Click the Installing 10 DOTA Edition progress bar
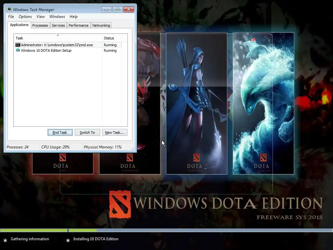The image size is (333, 250). (200, 230)
